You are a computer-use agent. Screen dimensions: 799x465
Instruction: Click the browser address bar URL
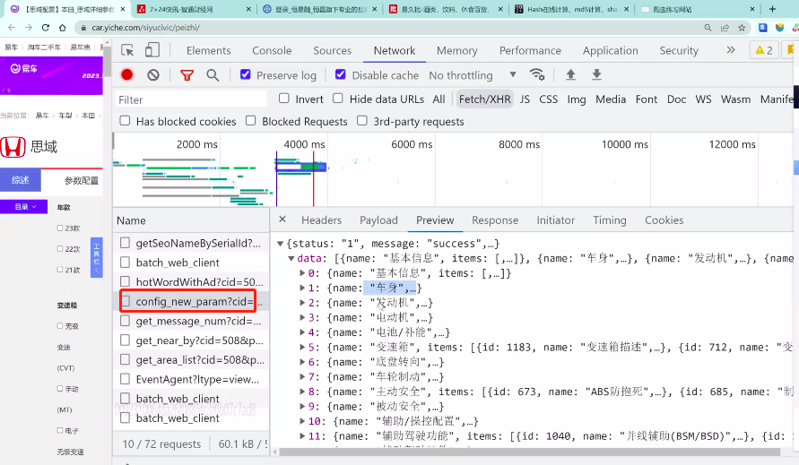point(145,28)
